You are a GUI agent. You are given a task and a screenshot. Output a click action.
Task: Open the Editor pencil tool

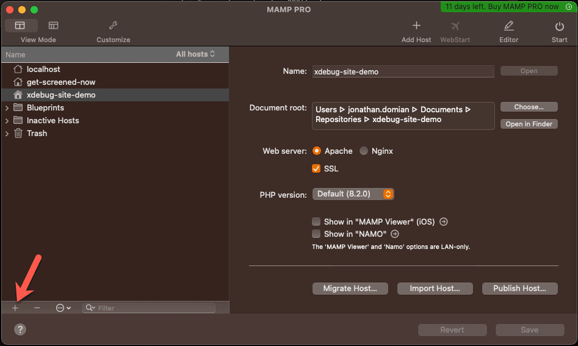508,26
